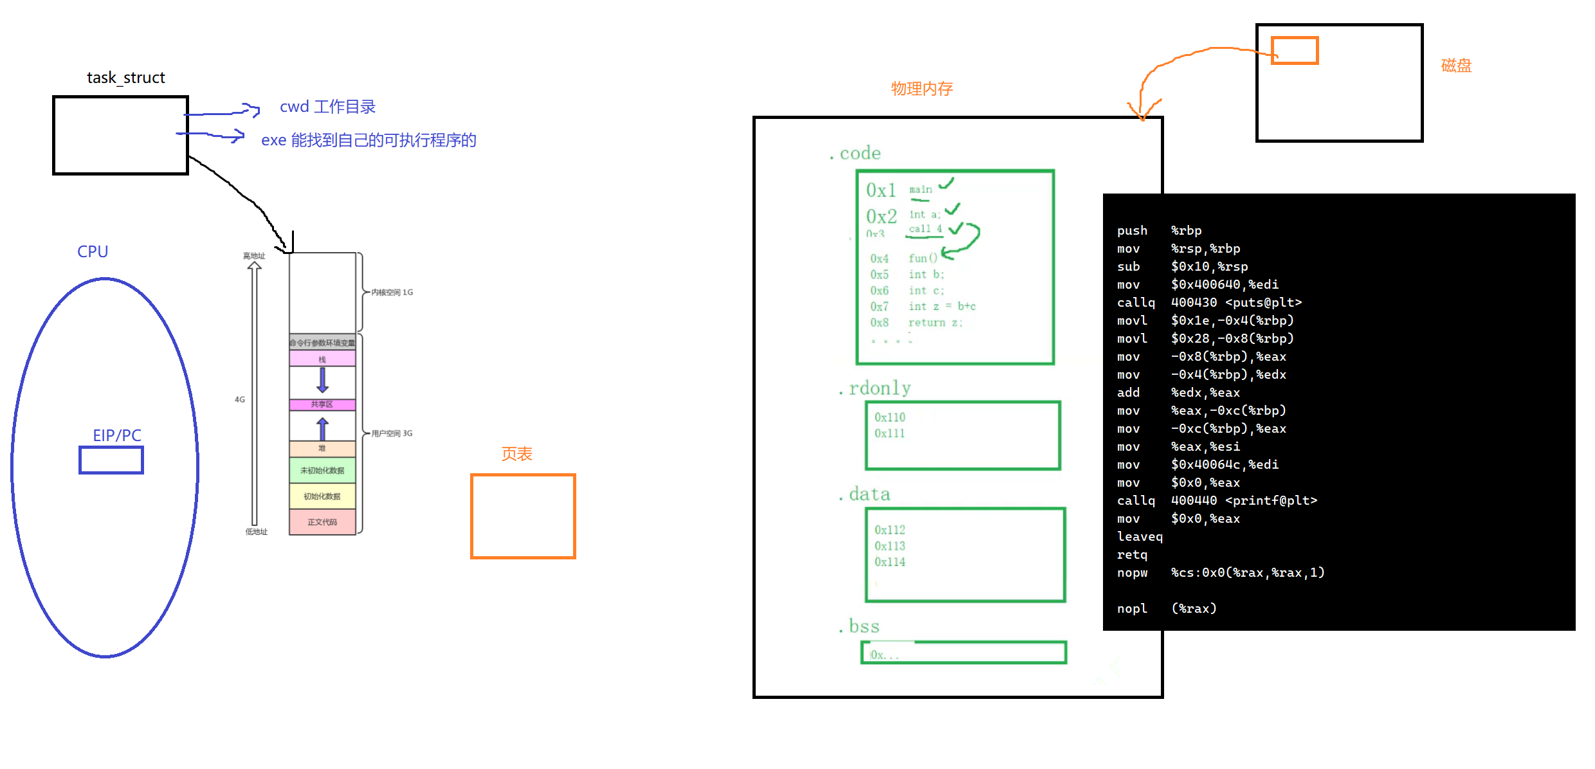Click the 'mov %rsp,%rbp' line

coord(1178,248)
